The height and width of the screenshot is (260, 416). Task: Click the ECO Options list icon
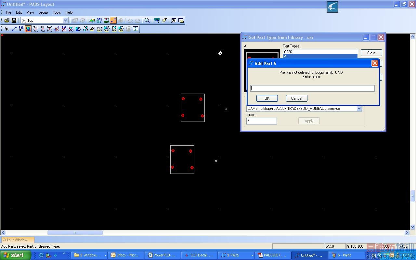tap(136, 29)
